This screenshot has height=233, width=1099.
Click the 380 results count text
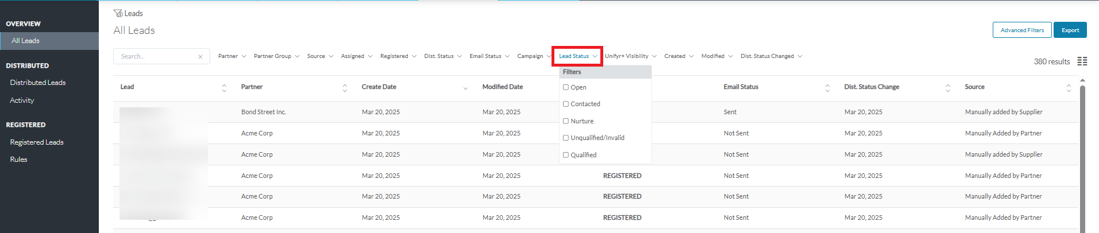pos(1052,61)
